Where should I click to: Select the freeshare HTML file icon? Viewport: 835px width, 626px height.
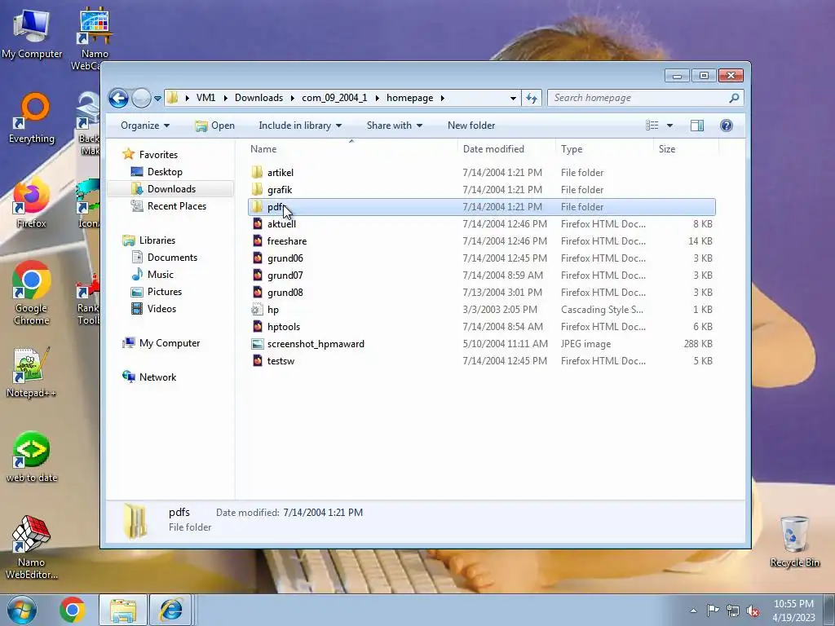pyautogui.click(x=257, y=241)
